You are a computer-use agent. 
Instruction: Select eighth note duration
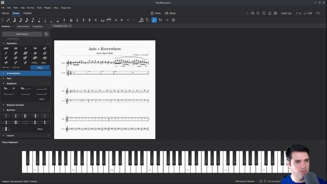[33, 20]
